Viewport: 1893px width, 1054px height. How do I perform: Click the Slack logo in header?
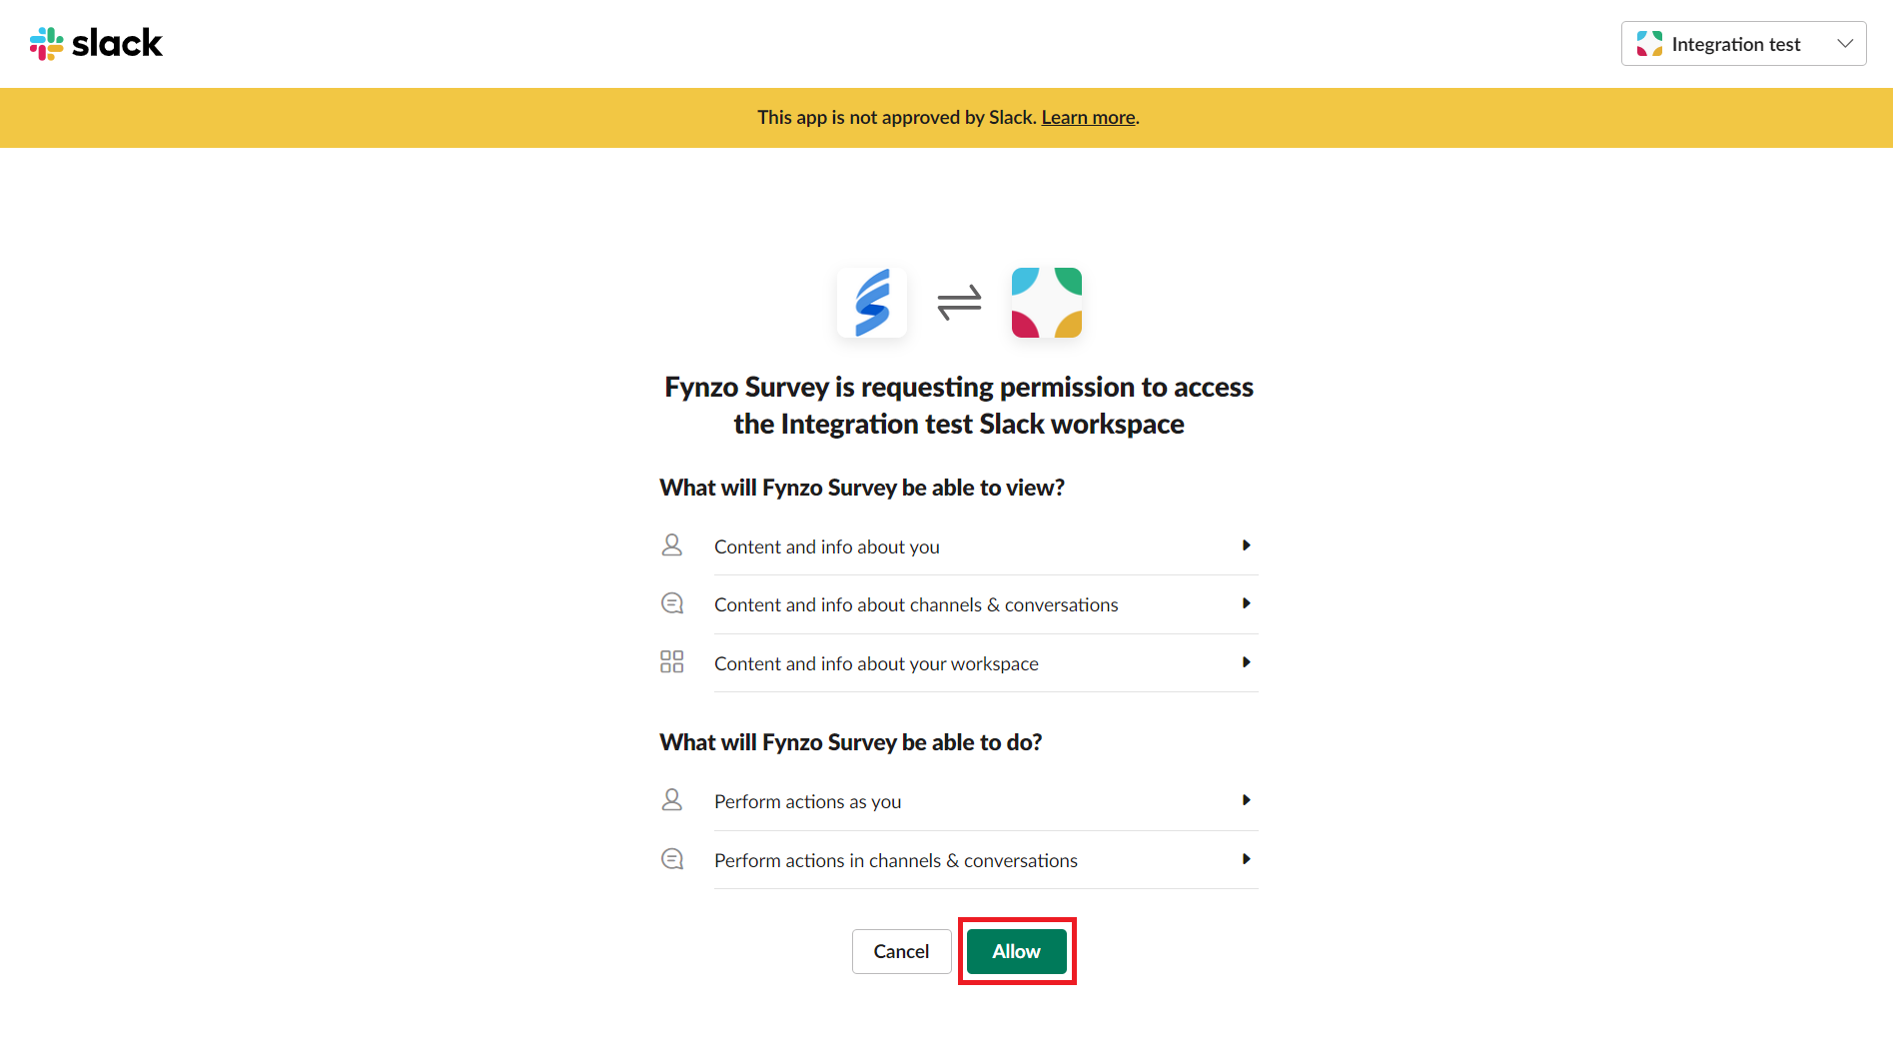(96, 43)
